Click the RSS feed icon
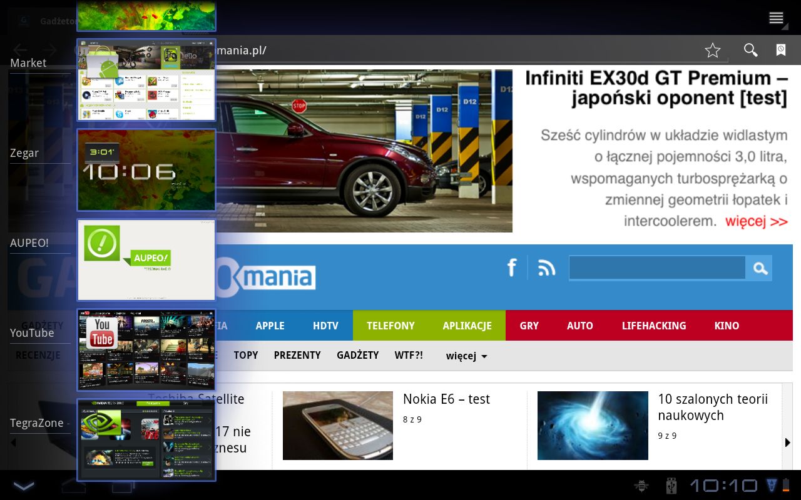The height and width of the screenshot is (500, 801). [x=547, y=268]
